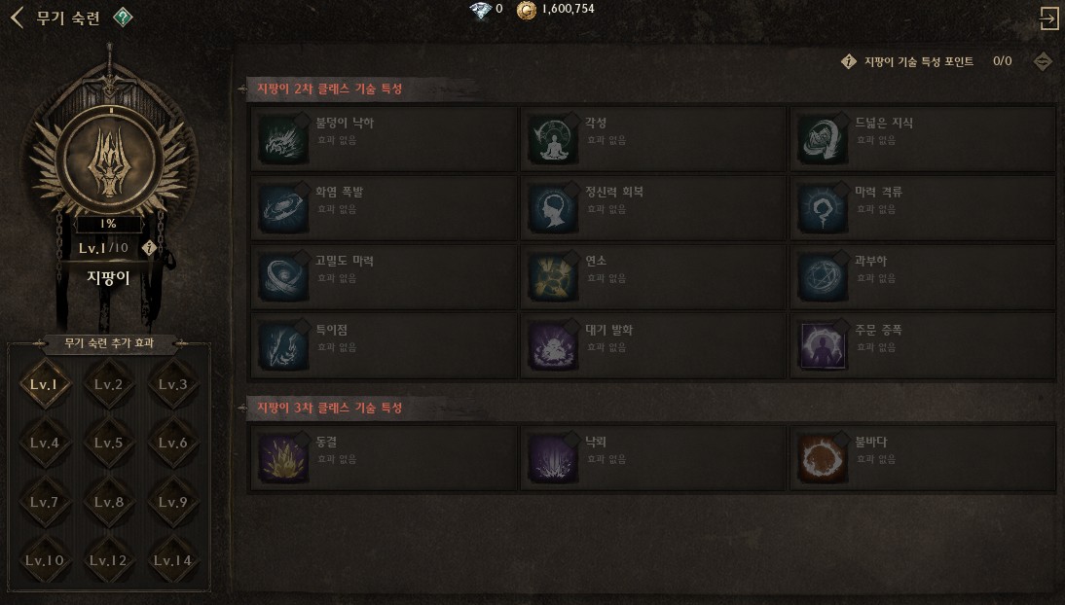This screenshot has height=605, width=1065.
Task: Select the Lv.5 mastery bonus diamond
Action: click(109, 443)
